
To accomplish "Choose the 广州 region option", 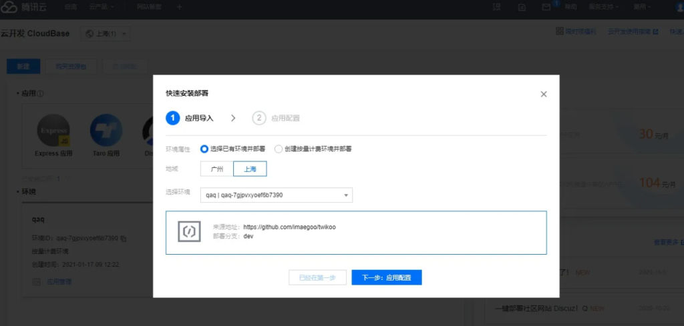I will tap(216, 169).
